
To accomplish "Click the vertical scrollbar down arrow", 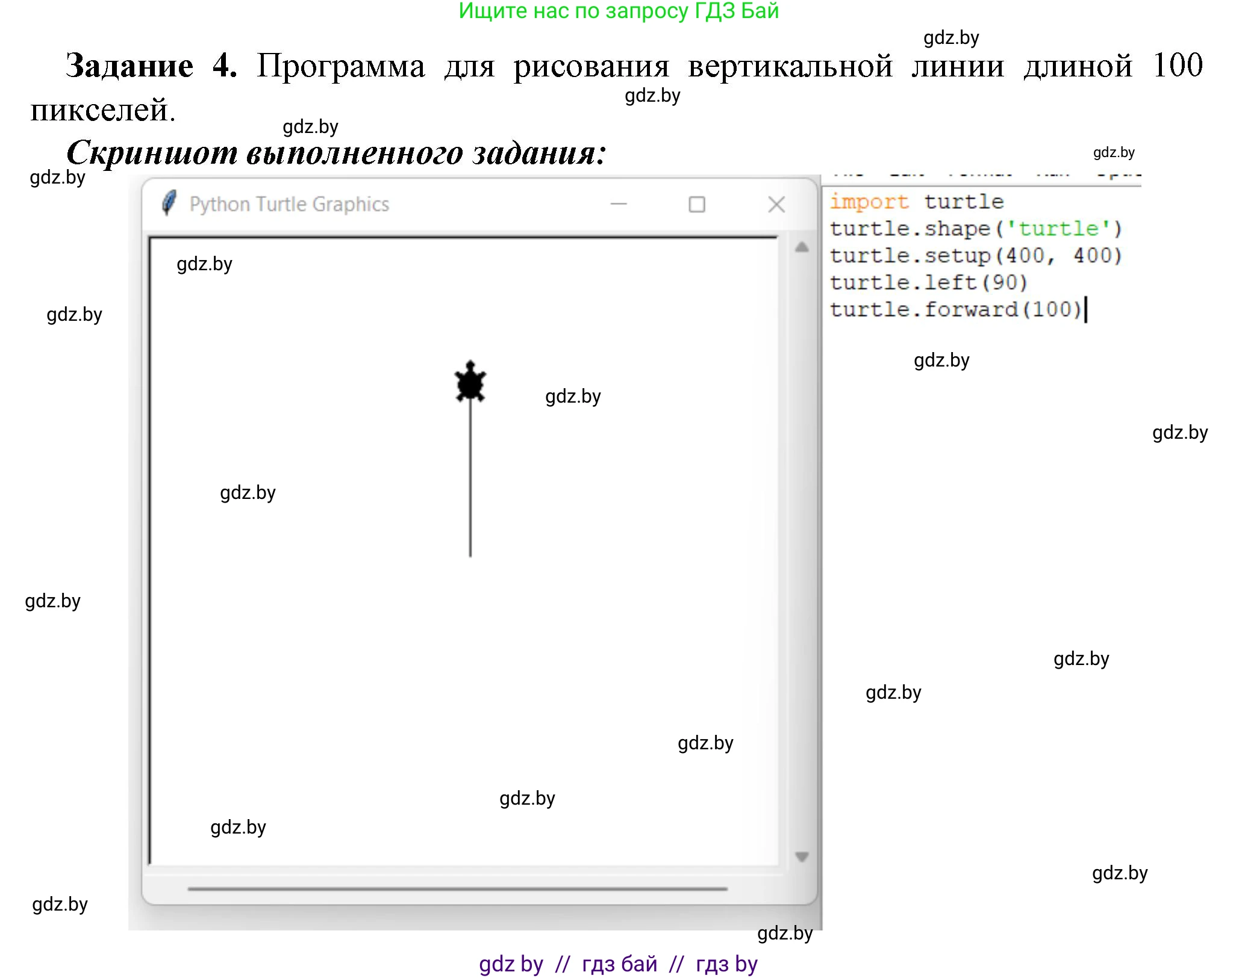I will [801, 856].
